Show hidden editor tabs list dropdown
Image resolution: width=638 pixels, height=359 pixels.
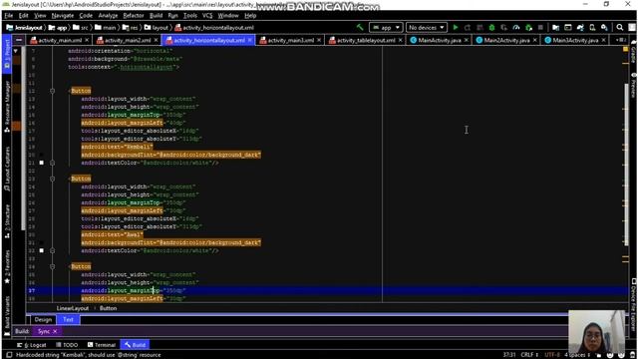620,40
